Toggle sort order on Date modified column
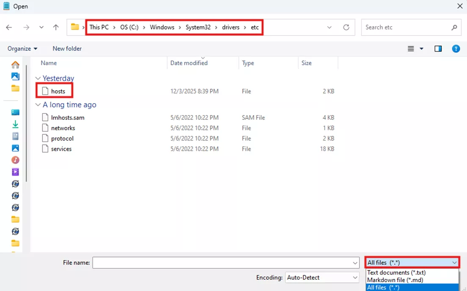 click(189, 63)
